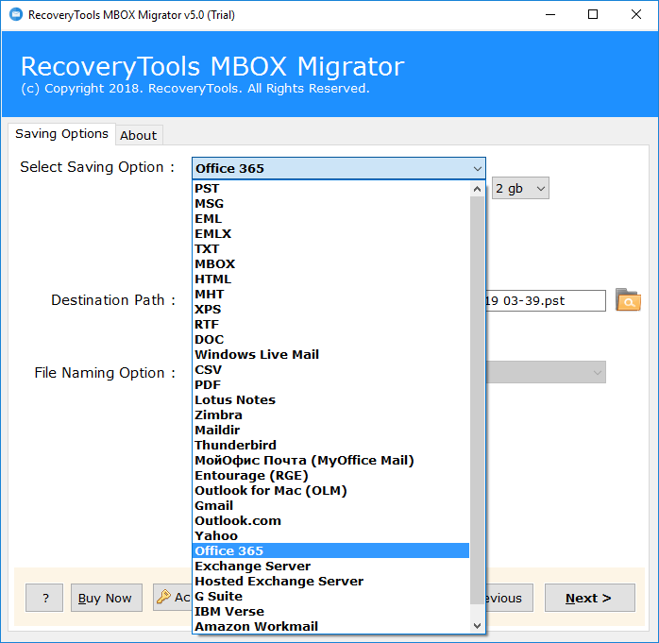Click the question mark help button
Viewport: 659px width, 643px height.
[x=44, y=598]
